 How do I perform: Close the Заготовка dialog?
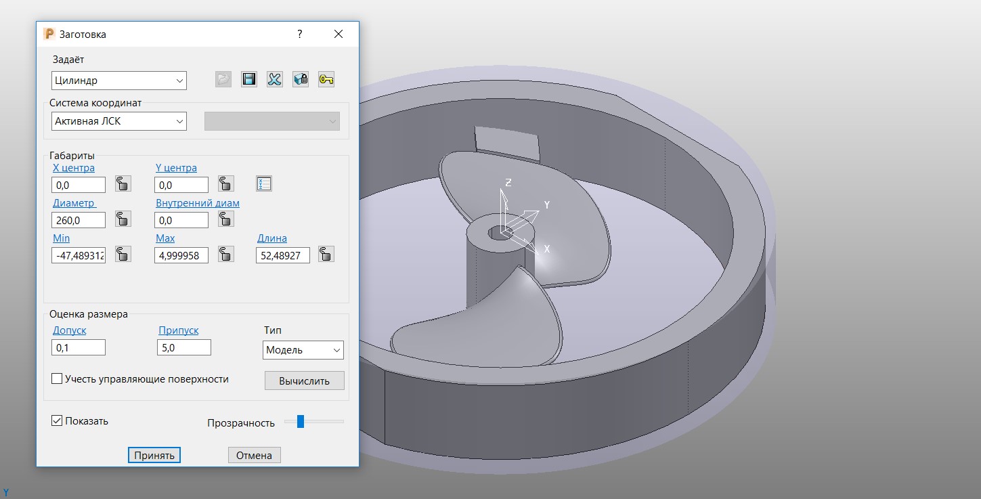339,34
